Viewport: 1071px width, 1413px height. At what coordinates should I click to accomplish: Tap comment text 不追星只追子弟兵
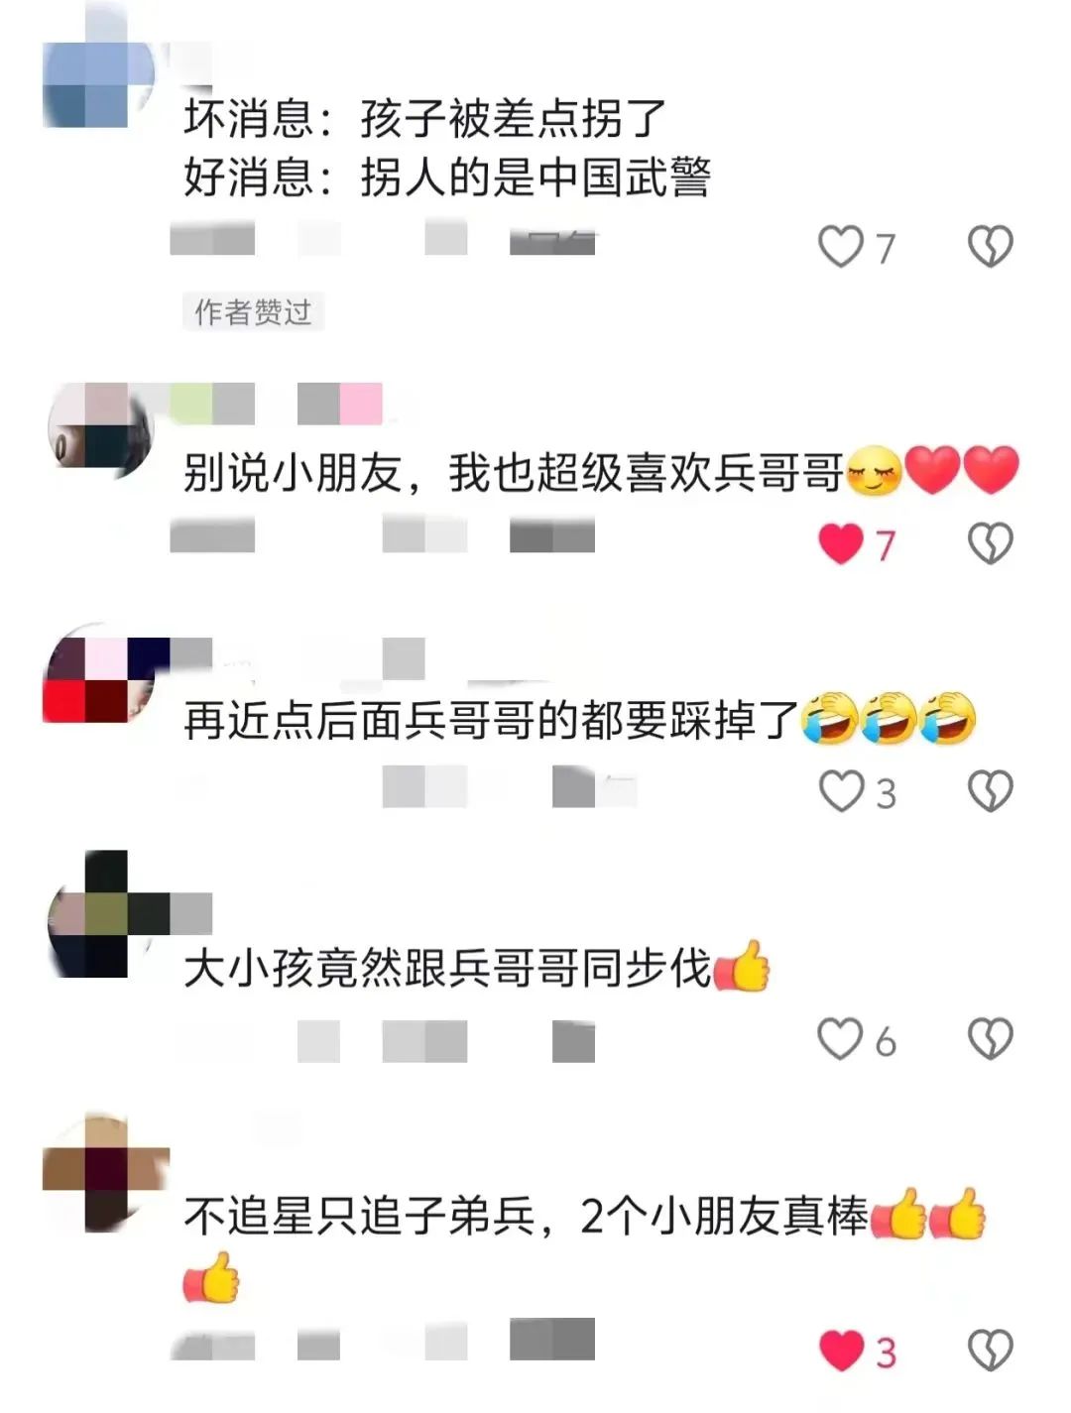(x=360, y=1216)
